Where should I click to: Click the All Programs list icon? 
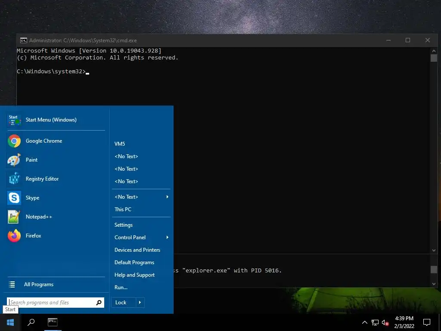pyautogui.click(x=12, y=284)
